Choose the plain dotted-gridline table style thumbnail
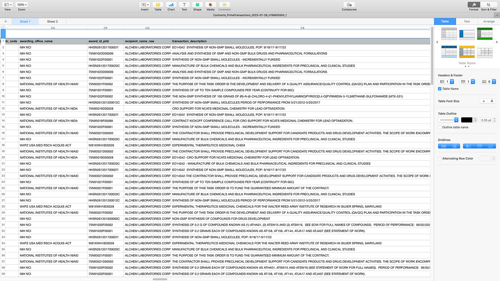This screenshot has width=500, height=281. (485, 52)
